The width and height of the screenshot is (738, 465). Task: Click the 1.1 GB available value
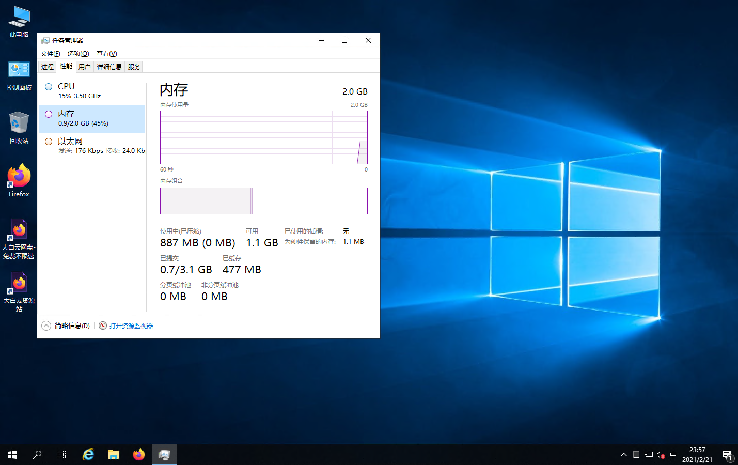[x=262, y=243]
